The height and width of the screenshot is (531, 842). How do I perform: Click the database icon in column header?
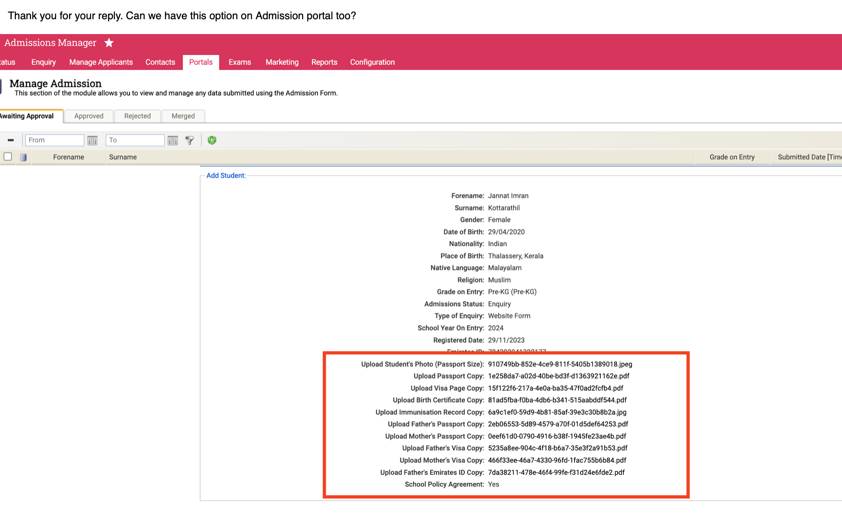coord(24,157)
